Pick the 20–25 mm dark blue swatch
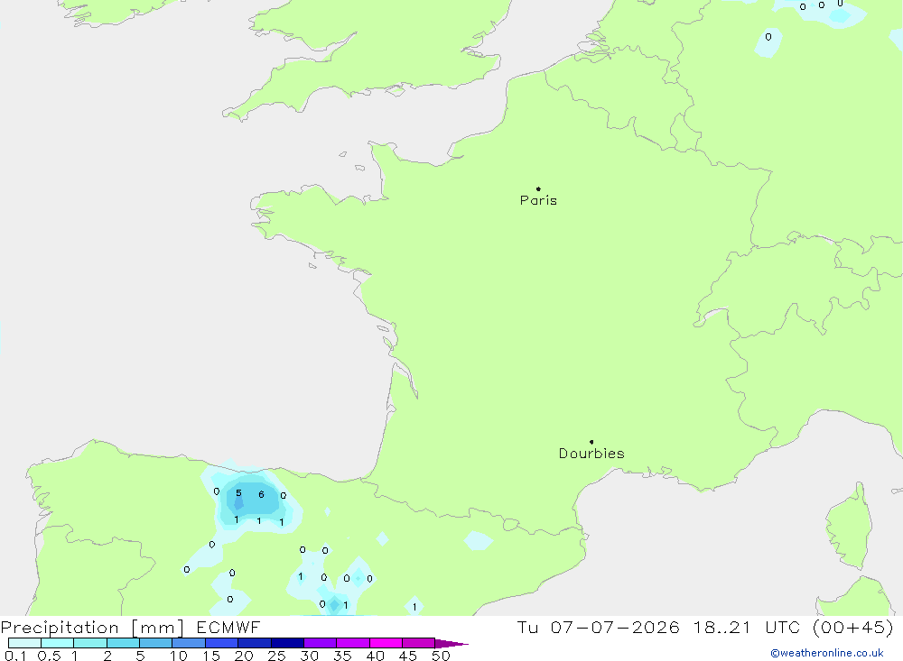Viewport: 903px width, 661px height. click(255, 643)
